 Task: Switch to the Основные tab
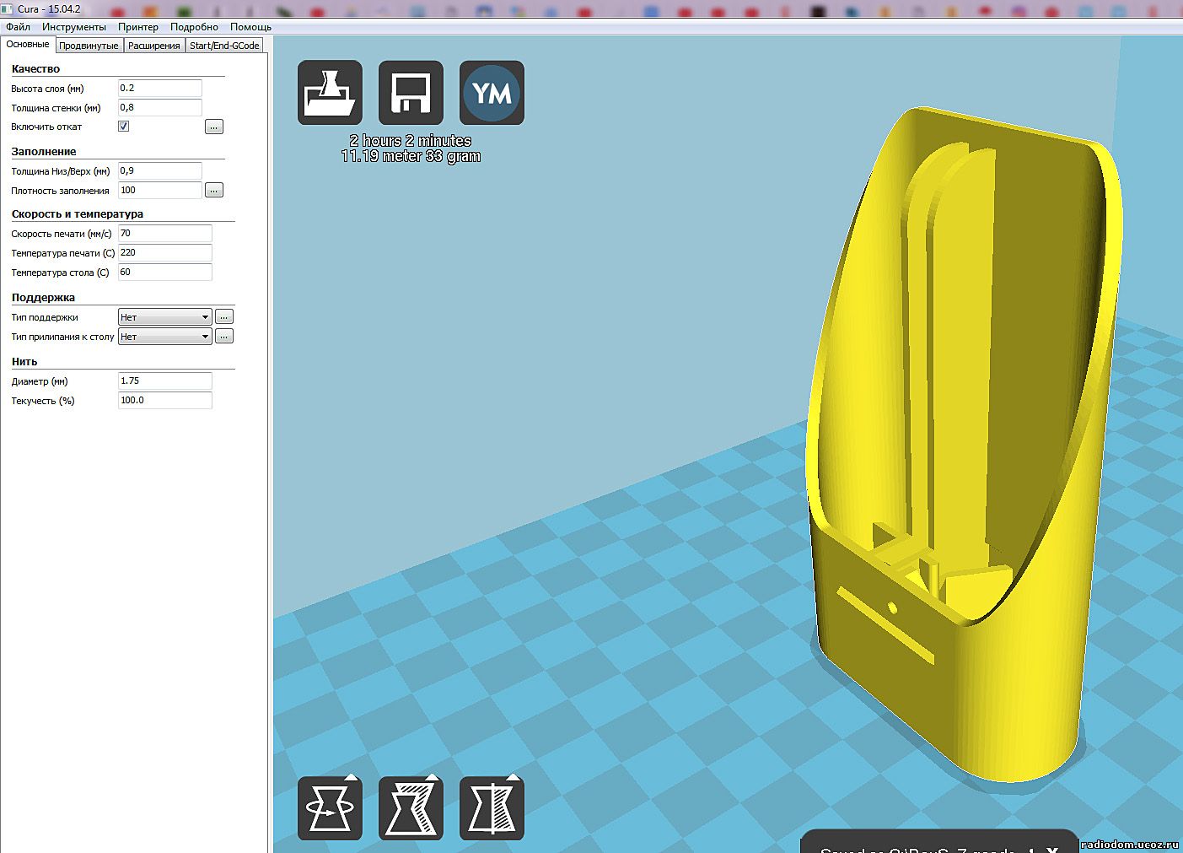(28, 45)
